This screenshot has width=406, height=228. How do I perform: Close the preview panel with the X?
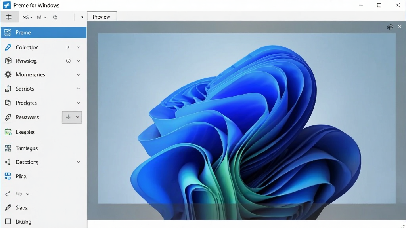[x=400, y=27]
